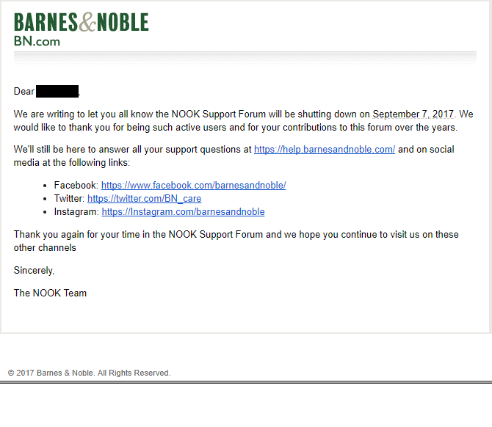Follow the Instagram barnesandnoble link
This screenshot has width=492, height=427.
(x=184, y=212)
